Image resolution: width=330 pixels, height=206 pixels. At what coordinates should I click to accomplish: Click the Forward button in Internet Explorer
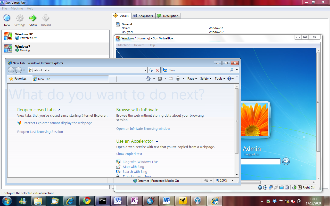click(18, 70)
